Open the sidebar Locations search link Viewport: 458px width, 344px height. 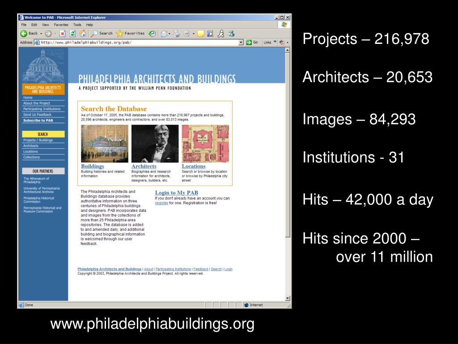click(x=30, y=151)
